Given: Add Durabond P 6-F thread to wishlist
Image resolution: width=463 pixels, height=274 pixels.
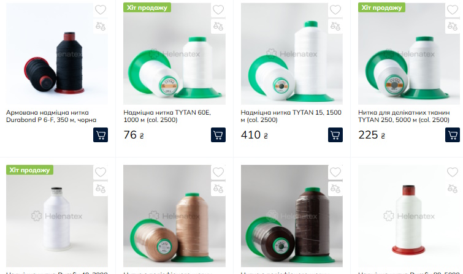Looking at the screenshot, I should 101,10.
